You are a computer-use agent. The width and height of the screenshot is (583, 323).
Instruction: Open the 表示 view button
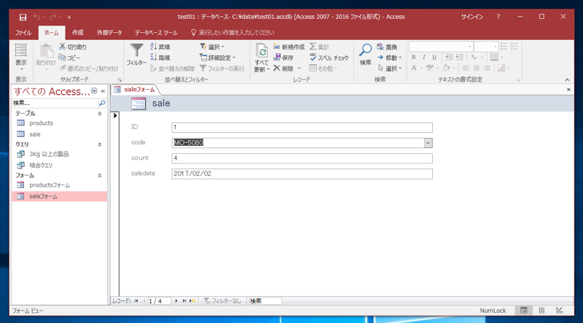point(21,58)
